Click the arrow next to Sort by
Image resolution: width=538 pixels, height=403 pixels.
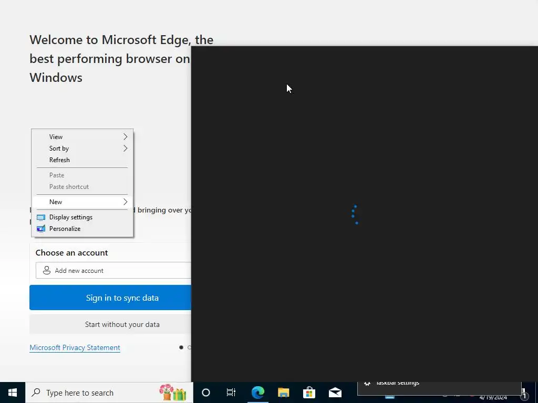coord(125,149)
